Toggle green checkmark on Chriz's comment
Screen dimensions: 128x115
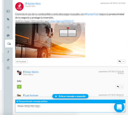tap(19, 87)
